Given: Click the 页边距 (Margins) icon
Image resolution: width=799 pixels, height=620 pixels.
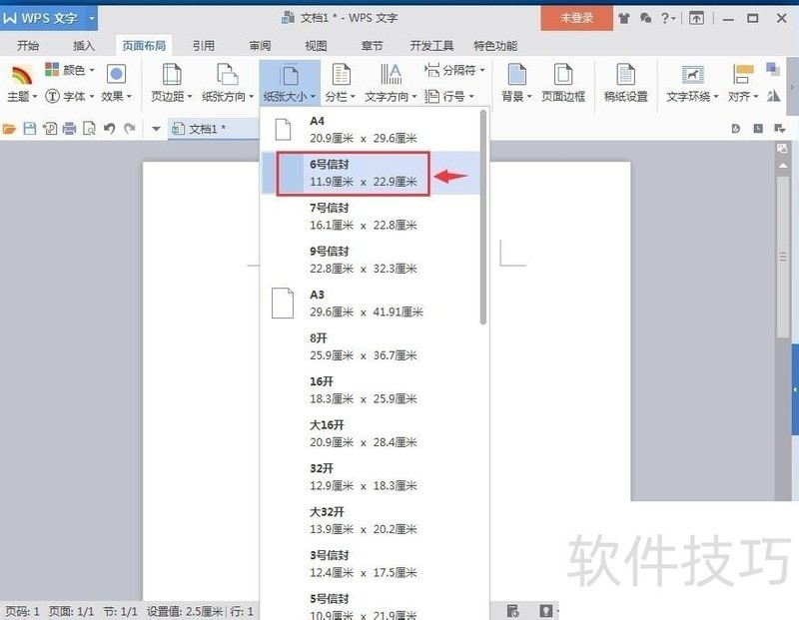Looking at the screenshot, I should coord(171,75).
